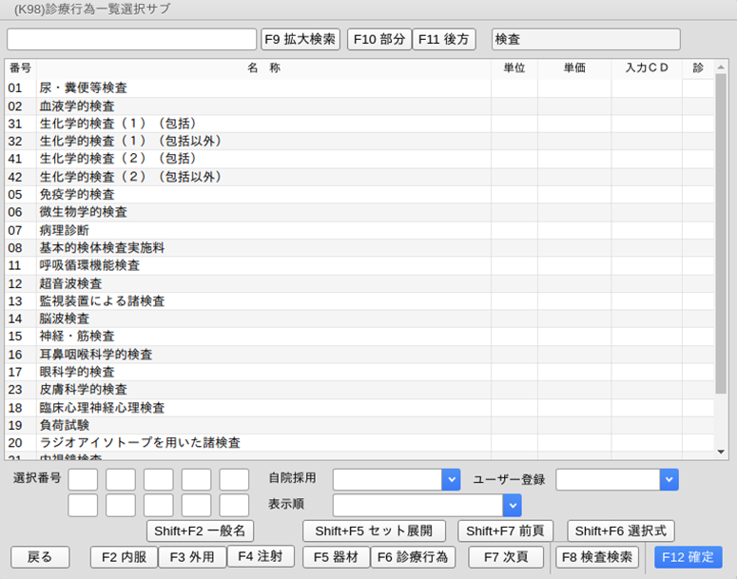
Task: Expand the ユーザー登録 dropdown
Action: (x=669, y=479)
